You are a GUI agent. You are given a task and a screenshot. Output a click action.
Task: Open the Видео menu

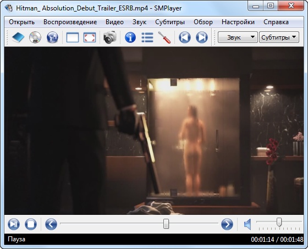pyautogui.click(x=114, y=22)
